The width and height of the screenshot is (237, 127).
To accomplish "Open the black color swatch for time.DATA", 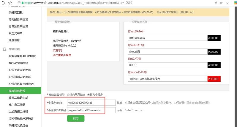I will pyautogui.click(x=214, y=52).
